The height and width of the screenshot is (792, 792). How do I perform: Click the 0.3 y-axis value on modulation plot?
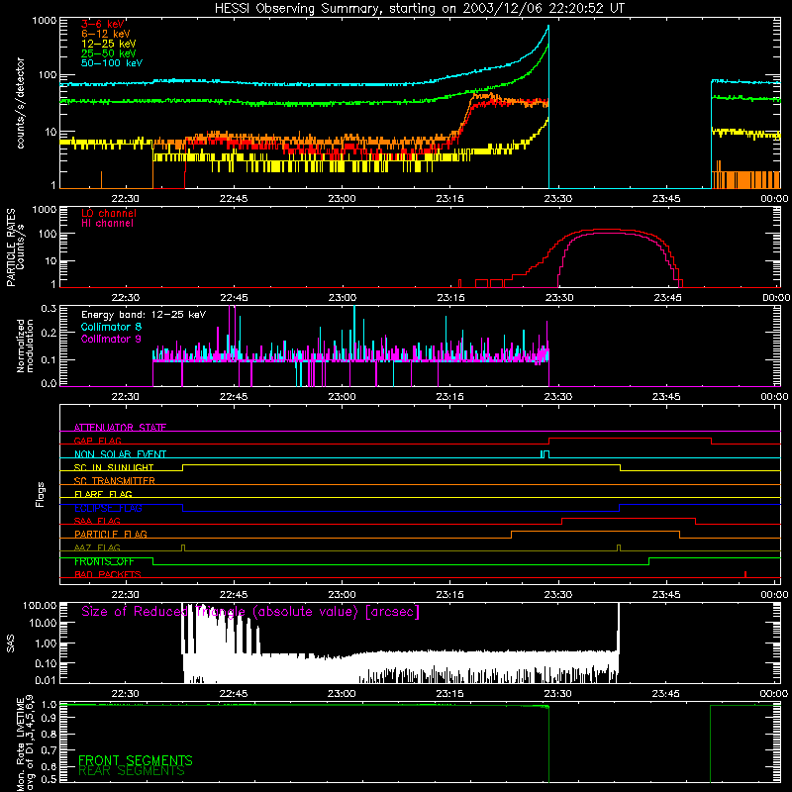pos(49,309)
